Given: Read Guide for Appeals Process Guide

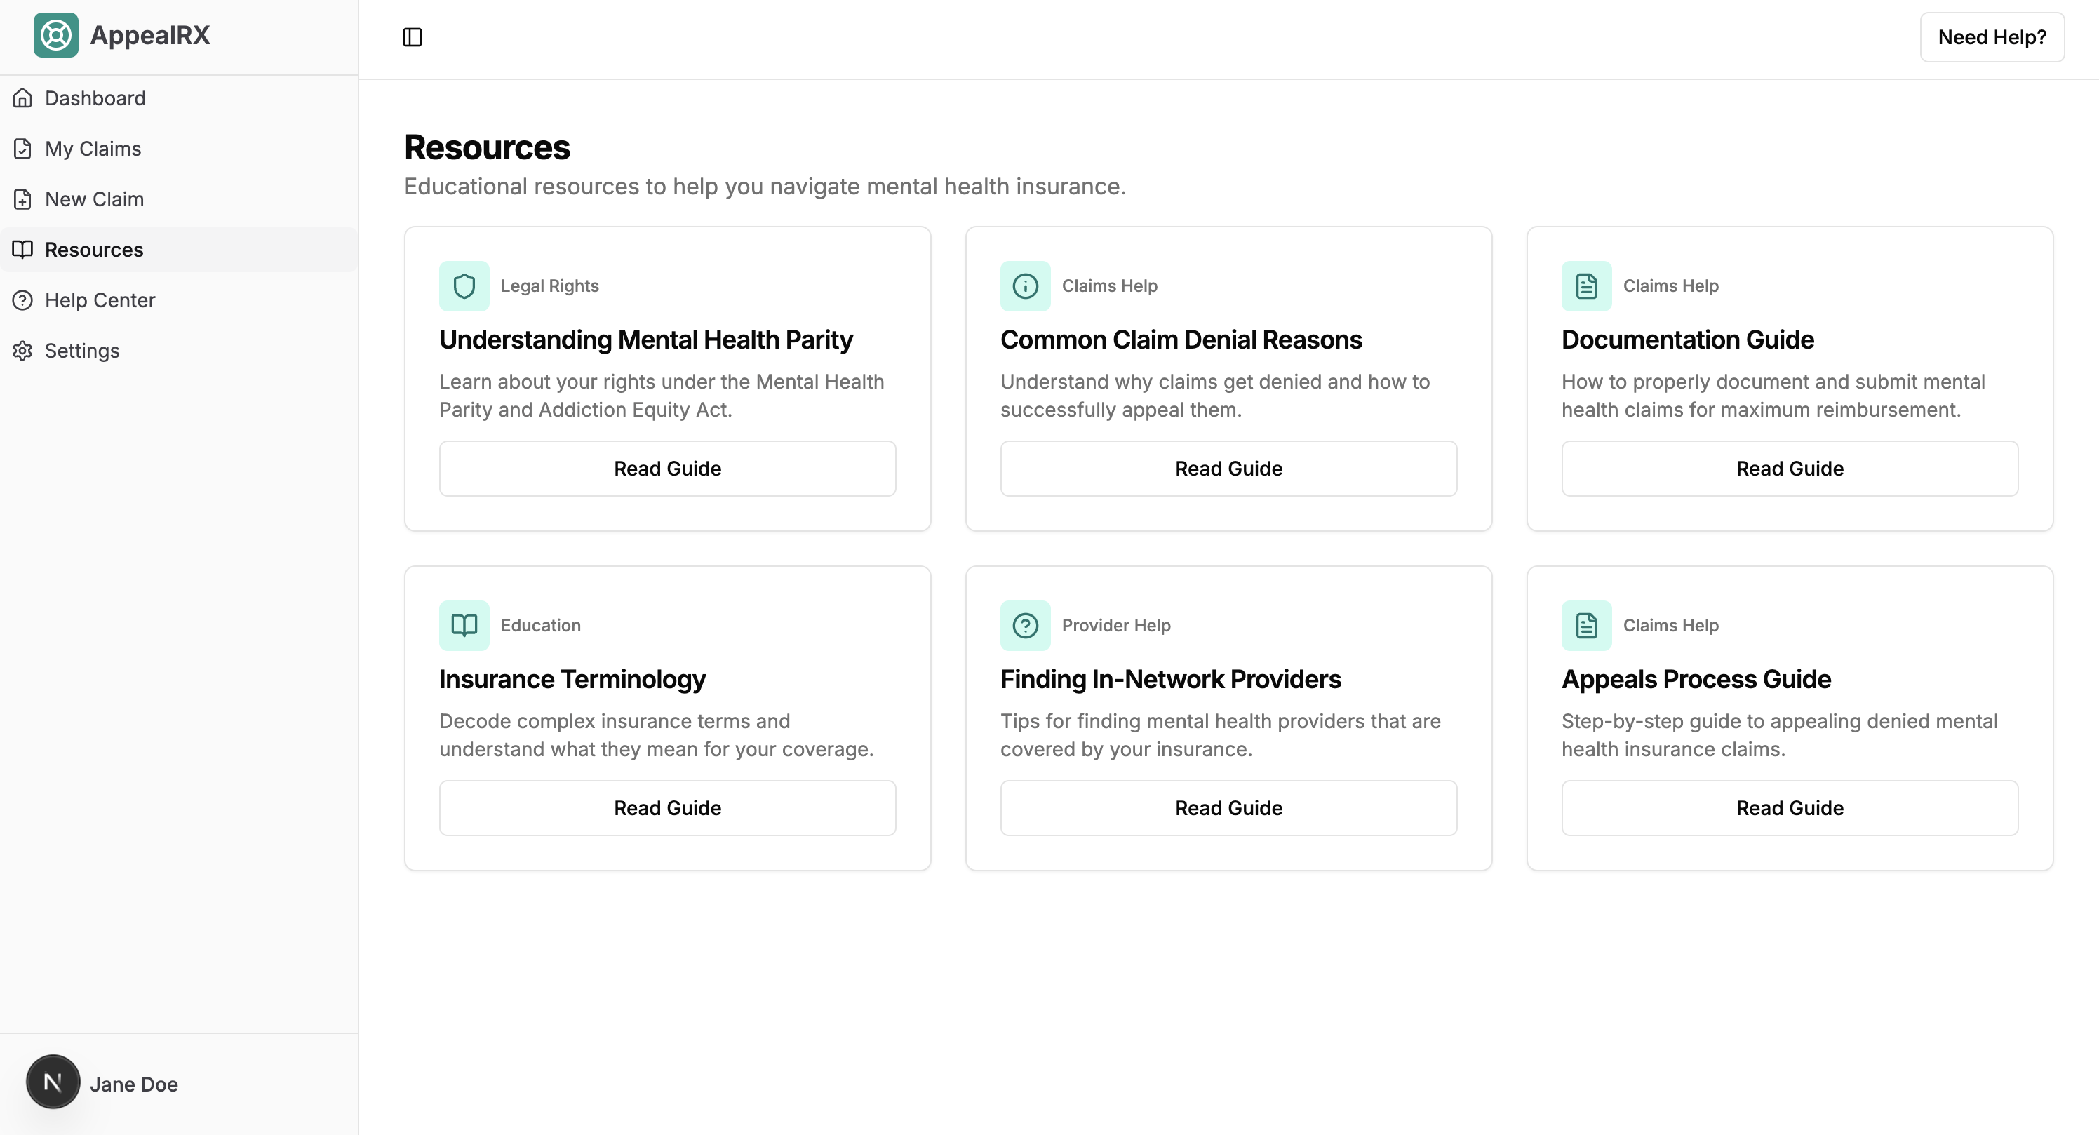Looking at the screenshot, I should point(1790,807).
